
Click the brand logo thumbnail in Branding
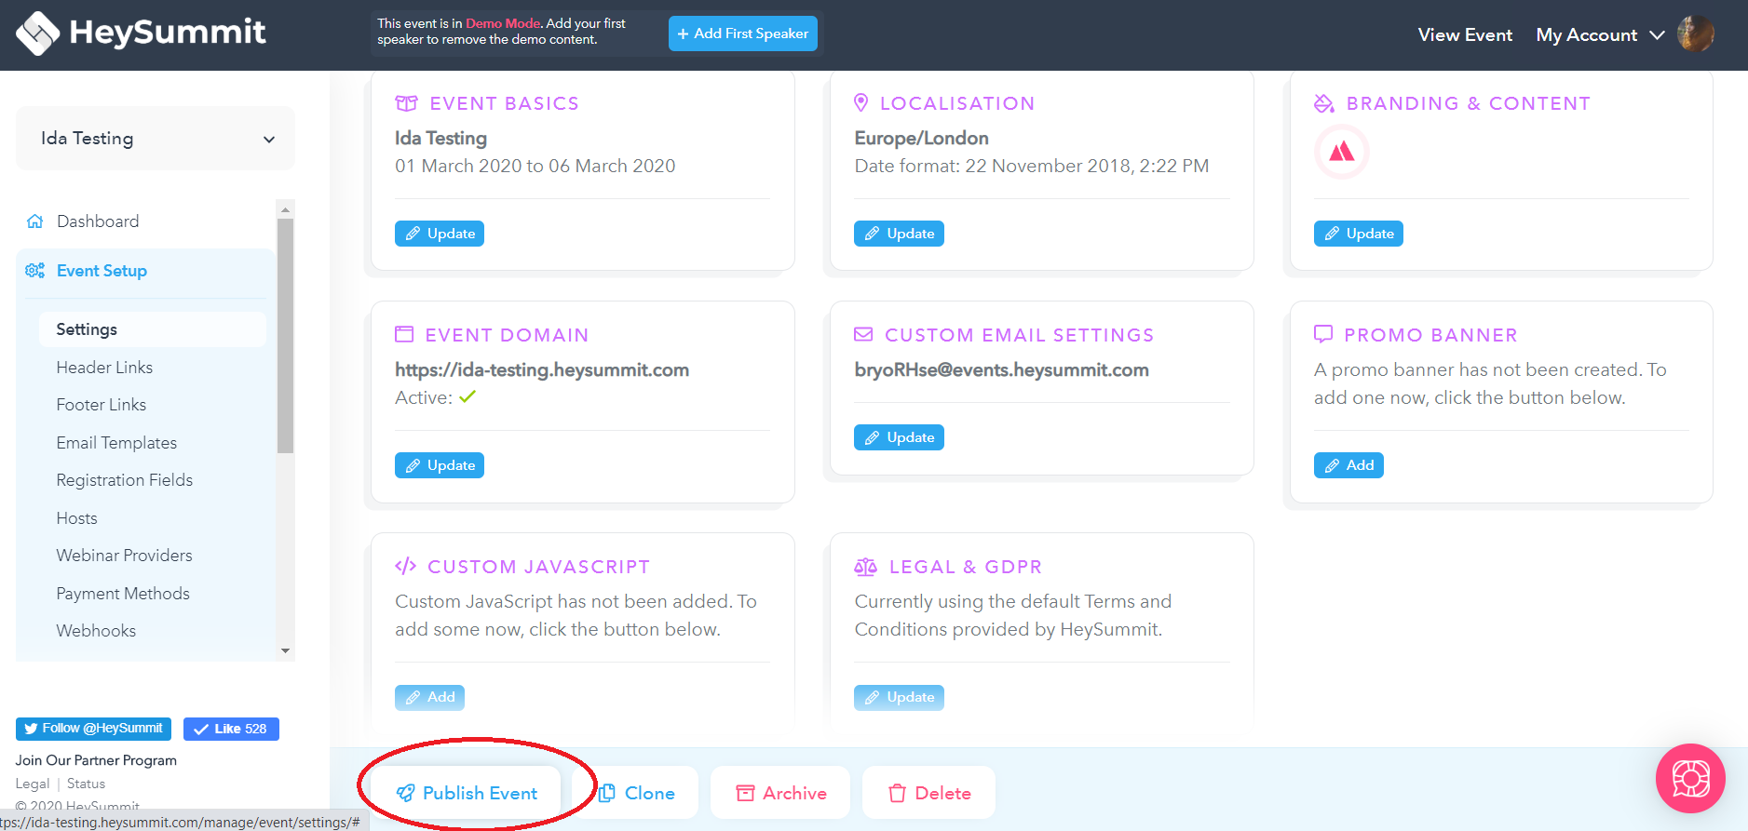tap(1341, 152)
